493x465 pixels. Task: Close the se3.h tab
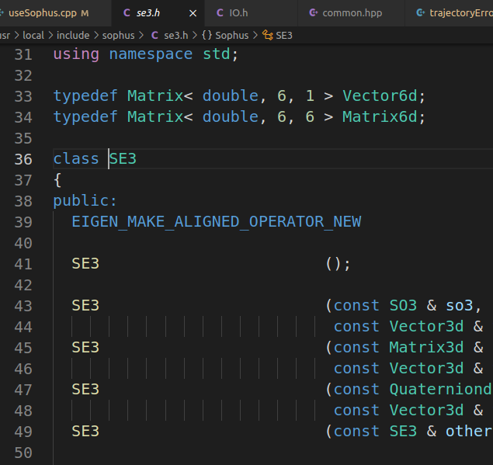[193, 13]
